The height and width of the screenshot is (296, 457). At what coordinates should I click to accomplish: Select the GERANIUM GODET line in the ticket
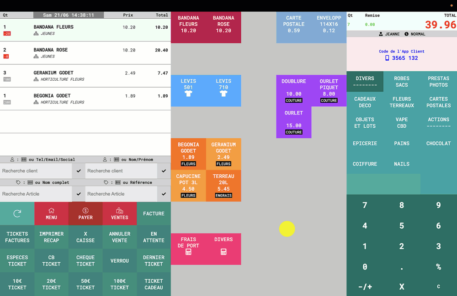tap(85, 76)
